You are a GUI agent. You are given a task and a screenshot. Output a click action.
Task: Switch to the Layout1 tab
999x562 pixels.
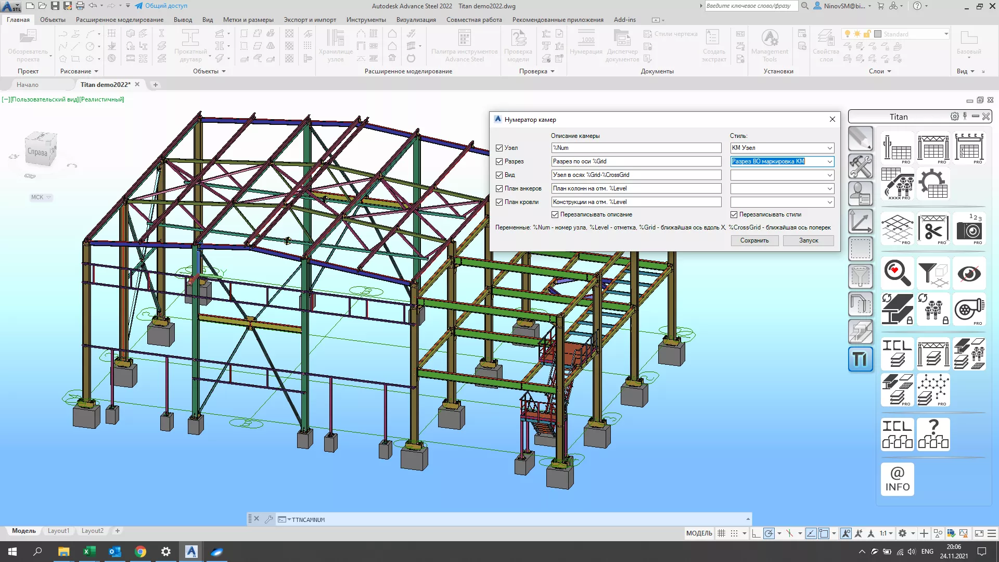[x=58, y=531]
